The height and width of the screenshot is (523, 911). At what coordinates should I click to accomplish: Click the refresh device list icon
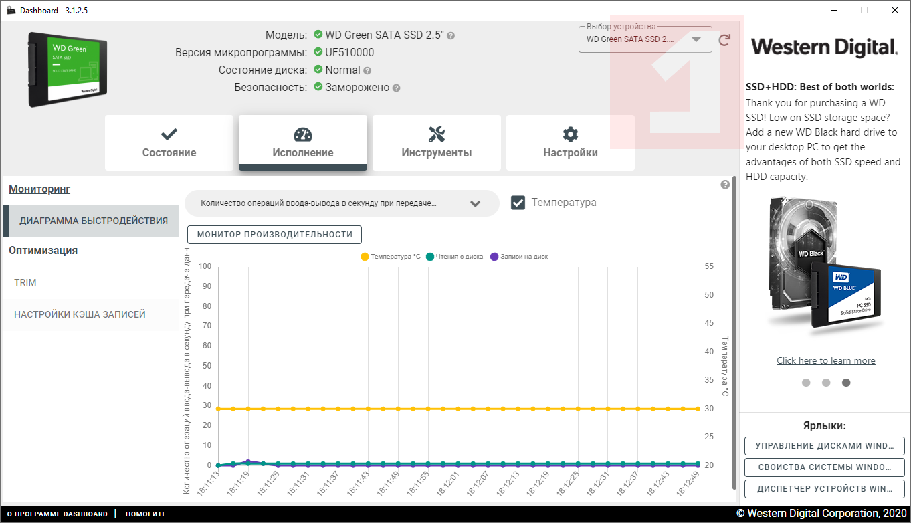[x=724, y=40]
